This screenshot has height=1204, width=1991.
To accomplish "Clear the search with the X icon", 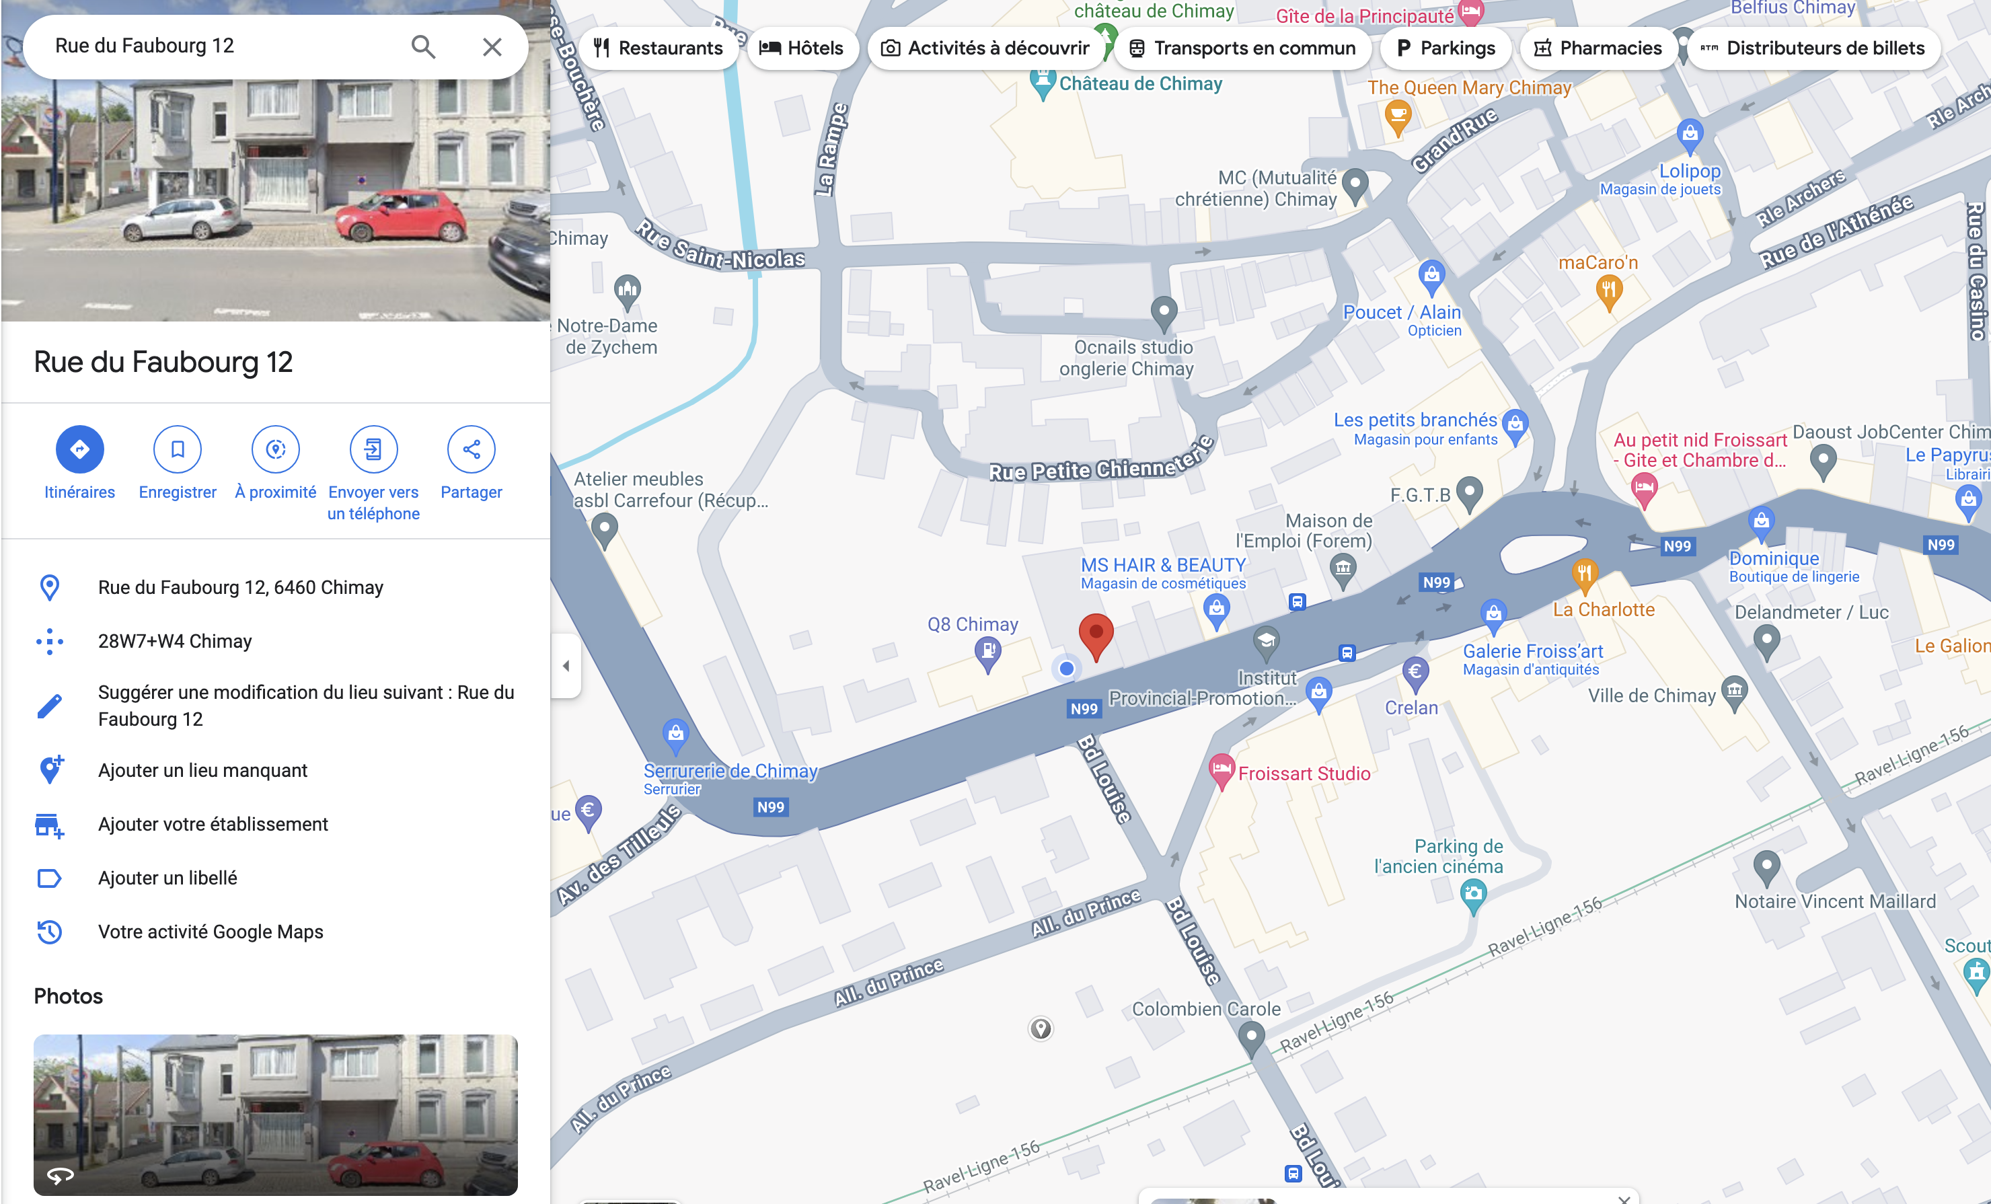I will (492, 47).
